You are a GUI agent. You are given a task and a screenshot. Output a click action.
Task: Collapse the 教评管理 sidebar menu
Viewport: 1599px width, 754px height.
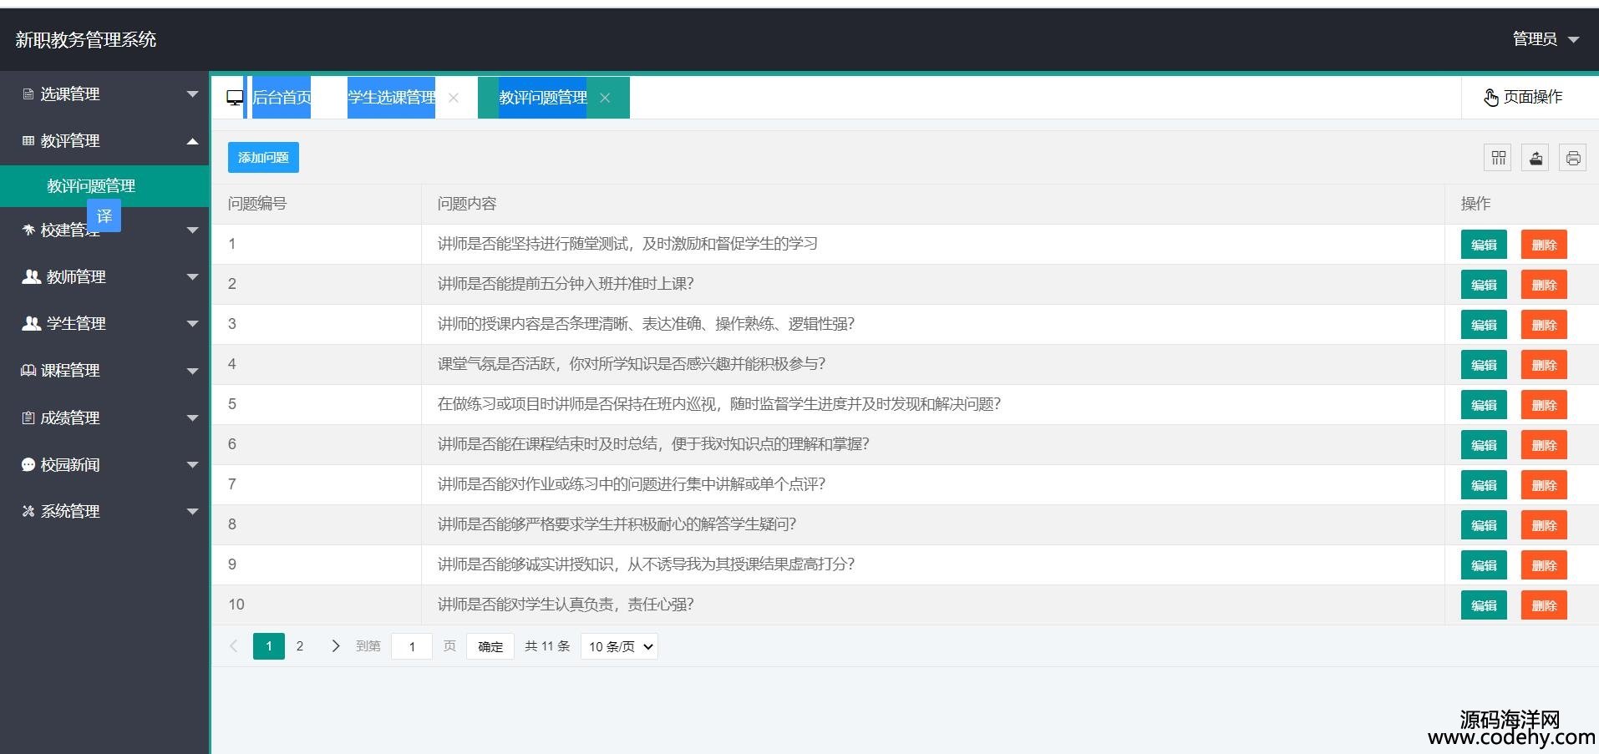(x=104, y=141)
